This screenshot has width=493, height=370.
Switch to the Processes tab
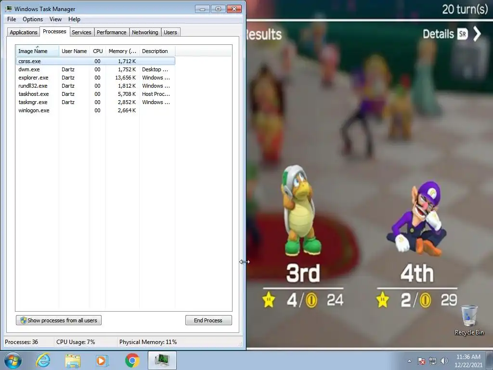[x=54, y=31]
